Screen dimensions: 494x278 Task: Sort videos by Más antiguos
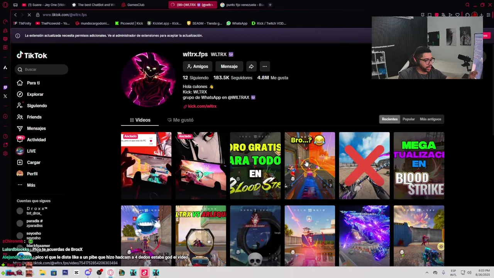[x=430, y=119]
